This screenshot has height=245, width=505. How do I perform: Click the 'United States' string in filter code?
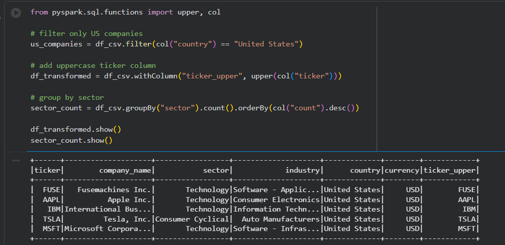click(x=266, y=44)
